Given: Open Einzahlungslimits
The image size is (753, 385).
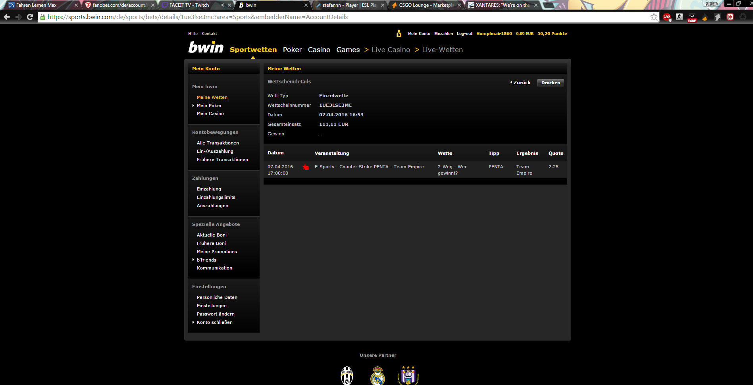Looking at the screenshot, I should 216,197.
